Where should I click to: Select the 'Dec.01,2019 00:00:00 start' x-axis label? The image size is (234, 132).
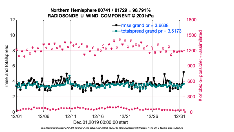click(100, 122)
